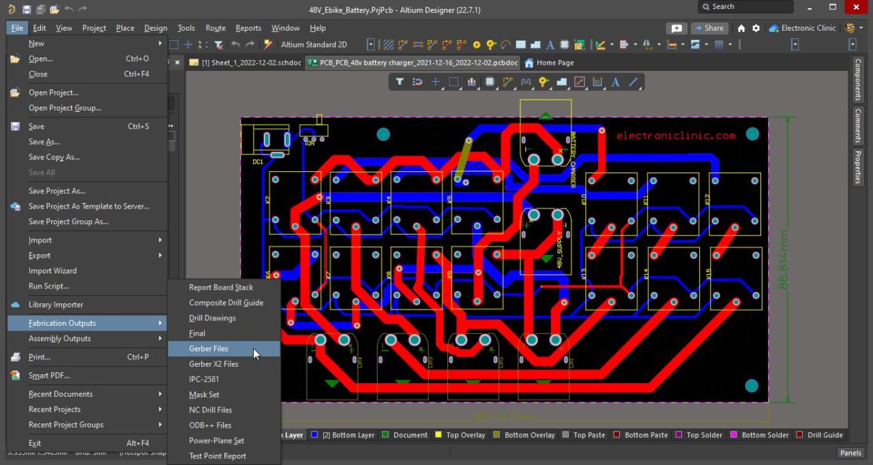Viewport: 873px width, 465px height.
Task: Expand the Recent Projects submenu
Action: tap(87, 409)
